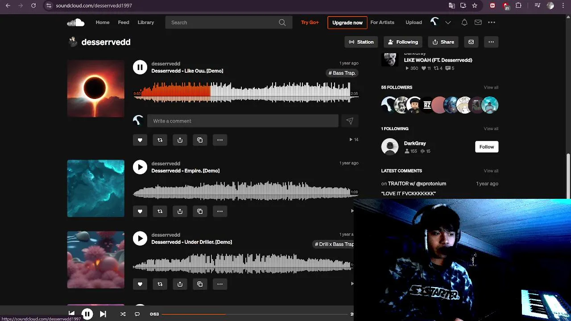571x321 pixels.
Task: View all following
Action: click(x=491, y=129)
